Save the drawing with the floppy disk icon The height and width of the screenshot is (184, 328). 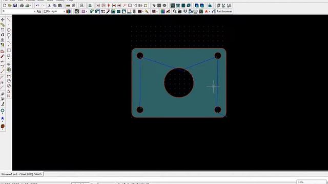pos(15,6)
